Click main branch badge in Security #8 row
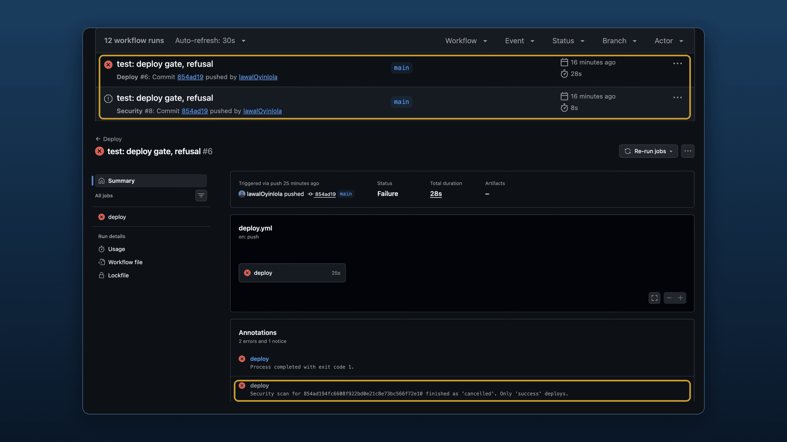Viewport: 787px width, 442px height. (401, 102)
